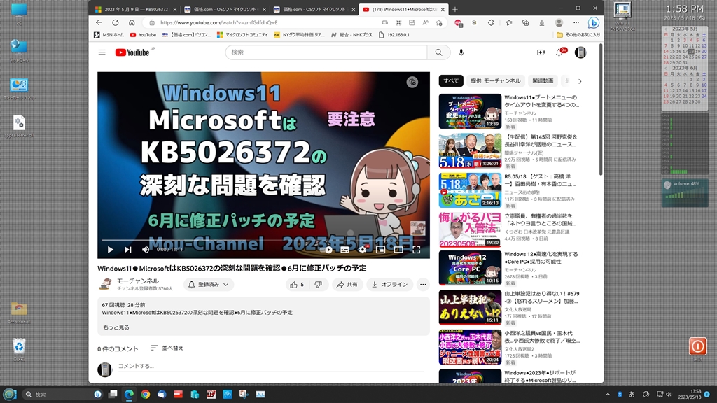Open the YouTube account avatar menu
Screen dimensions: 717x403
click(x=580, y=52)
